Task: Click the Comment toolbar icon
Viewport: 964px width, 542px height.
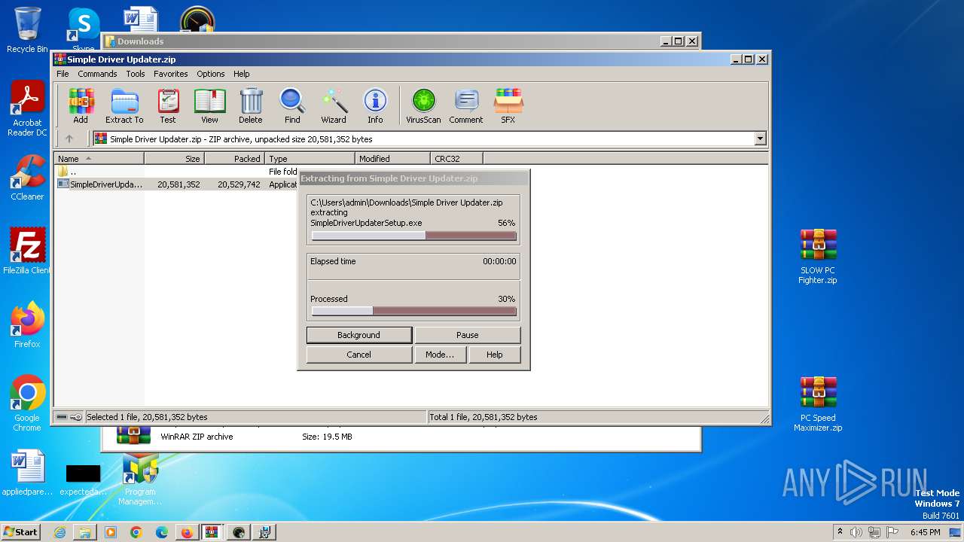Action: click(466, 106)
